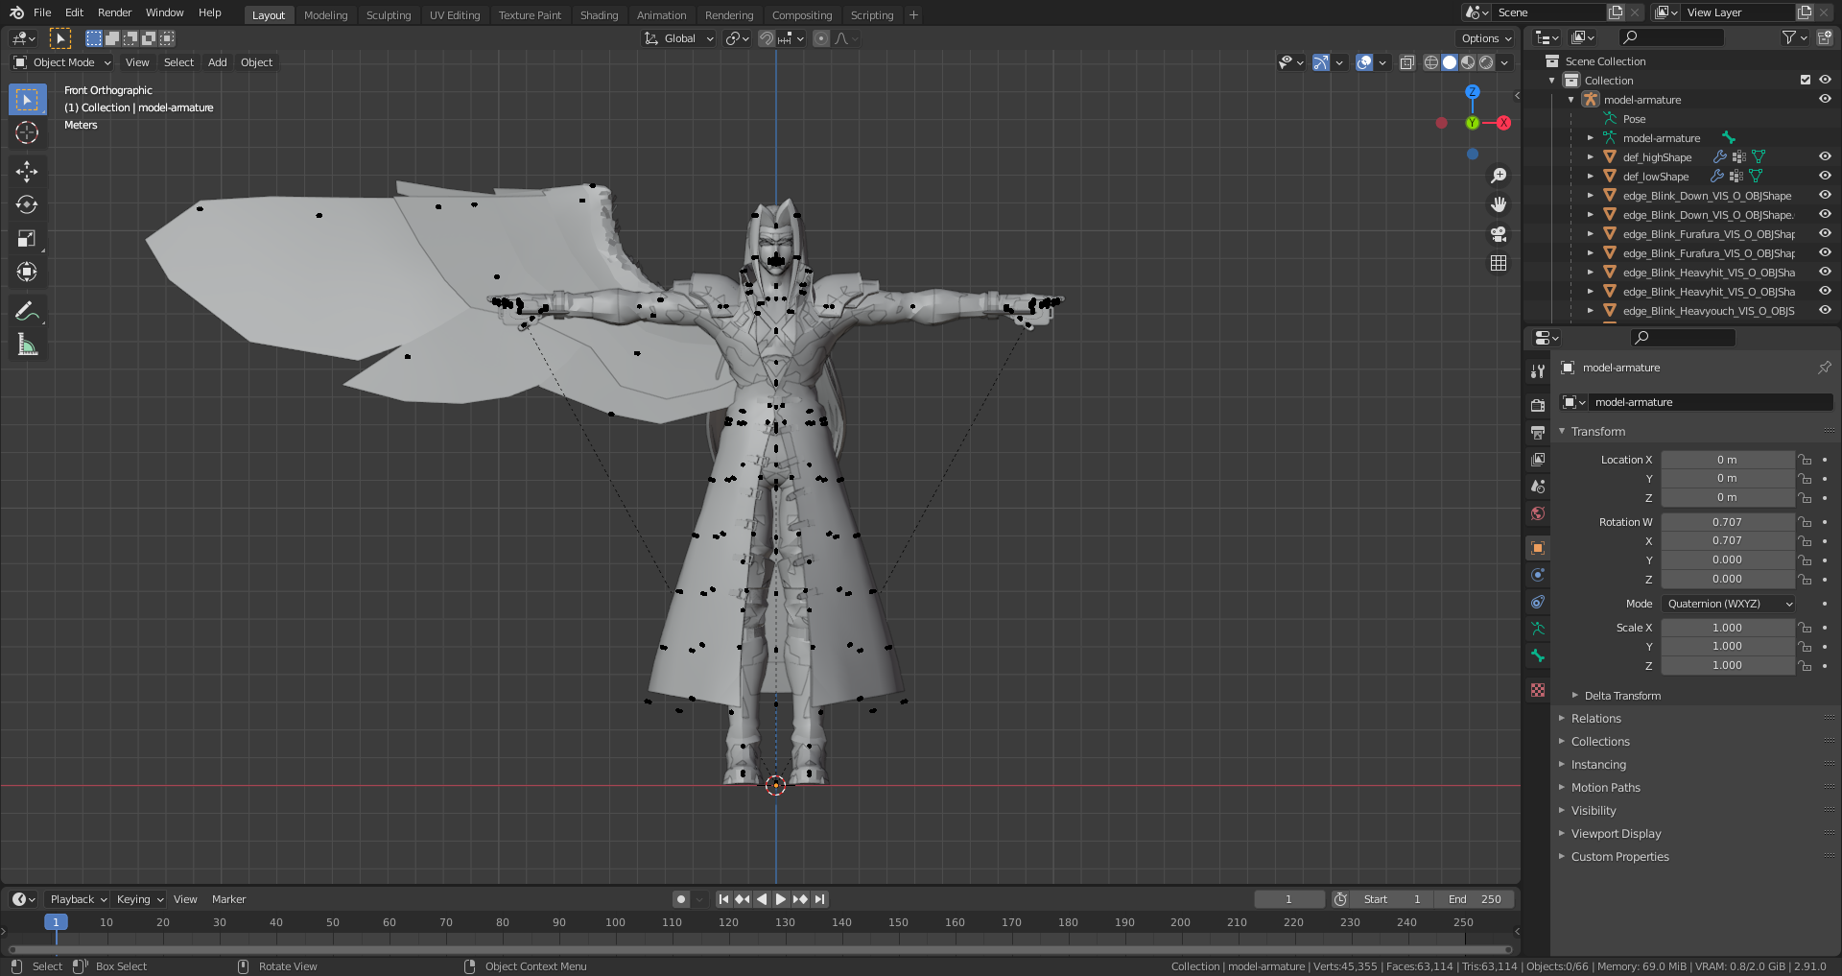Viewport: 1842px width, 976px height.
Task: Click the pan view hand icon
Action: coord(1499,204)
